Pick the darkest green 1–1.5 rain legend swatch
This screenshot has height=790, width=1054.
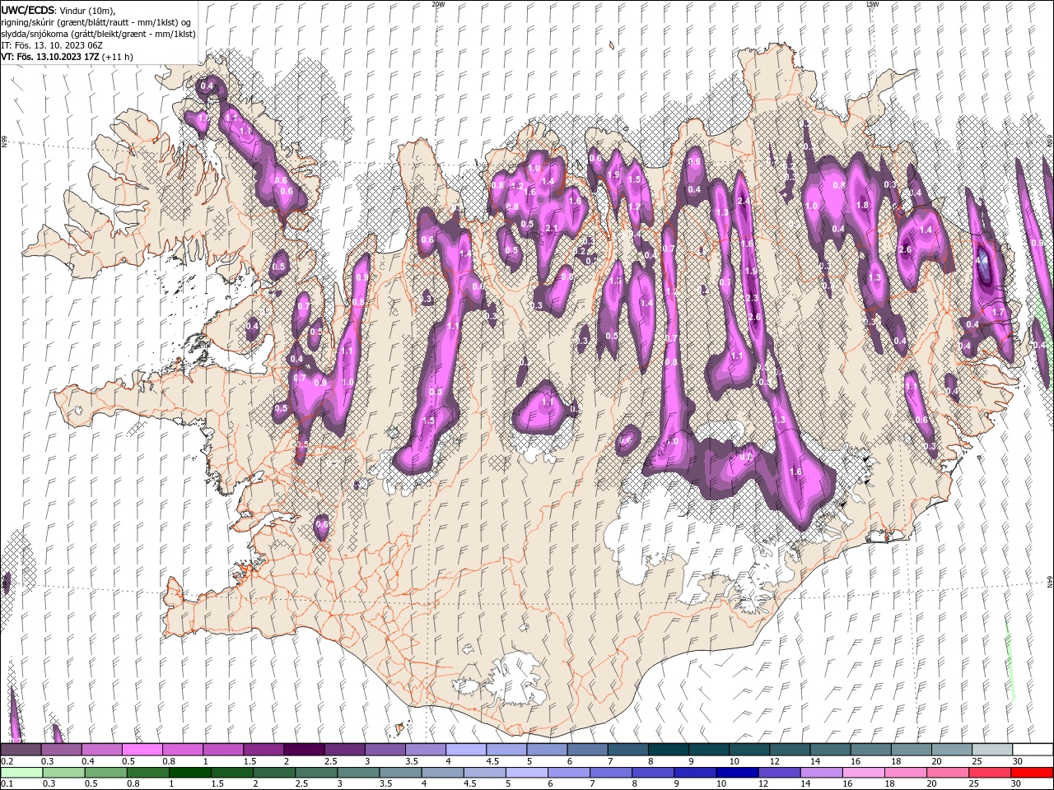click(189, 773)
